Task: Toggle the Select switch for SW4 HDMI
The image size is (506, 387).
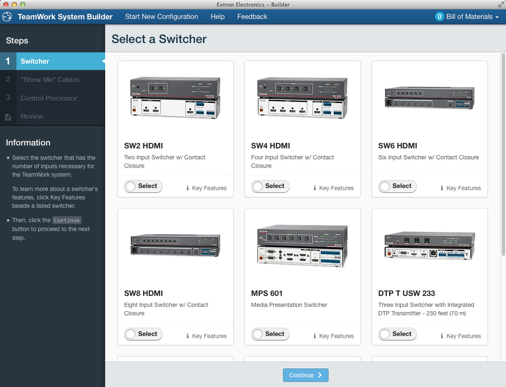Action: pyautogui.click(x=270, y=186)
